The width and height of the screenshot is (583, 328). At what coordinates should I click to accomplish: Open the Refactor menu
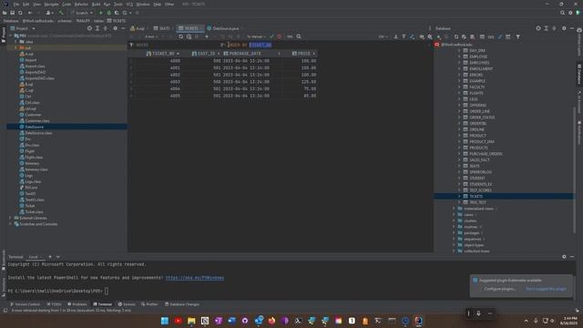tap(81, 4)
